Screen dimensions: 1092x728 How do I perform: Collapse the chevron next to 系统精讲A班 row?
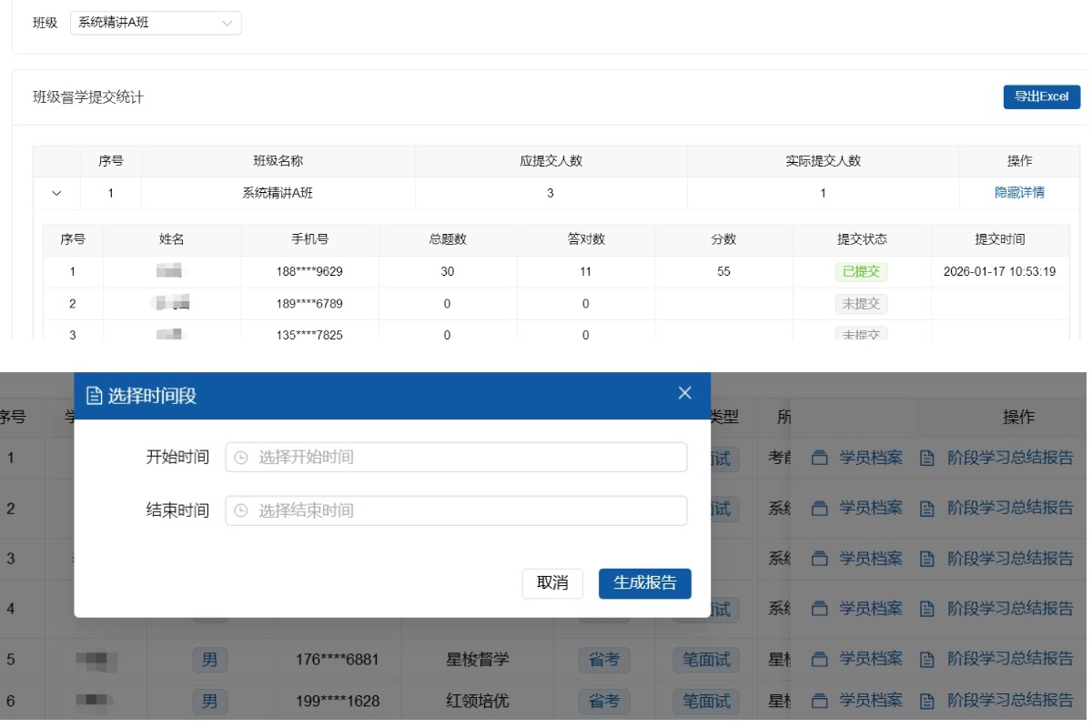(57, 193)
